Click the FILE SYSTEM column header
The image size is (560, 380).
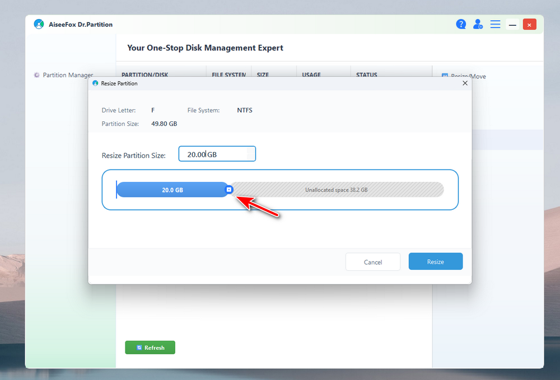pyautogui.click(x=228, y=74)
